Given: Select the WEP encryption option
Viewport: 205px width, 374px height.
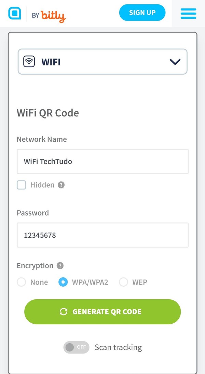Looking at the screenshot, I should [x=123, y=282].
